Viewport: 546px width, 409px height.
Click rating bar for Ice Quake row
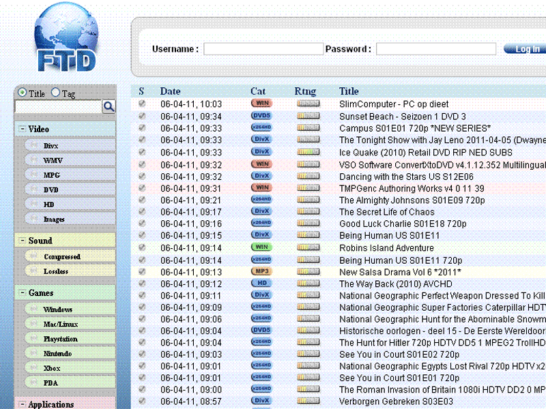[x=308, y=152]
